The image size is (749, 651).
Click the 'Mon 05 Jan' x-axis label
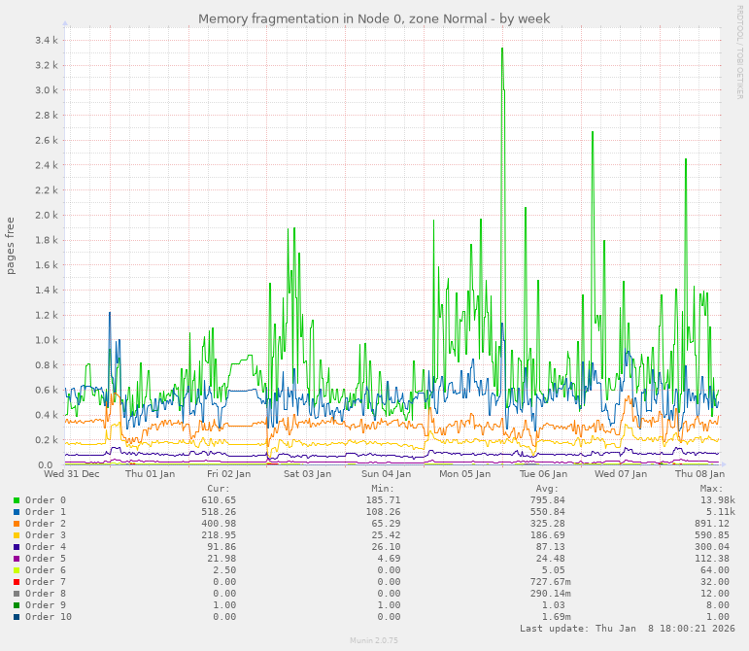point(464,474)
